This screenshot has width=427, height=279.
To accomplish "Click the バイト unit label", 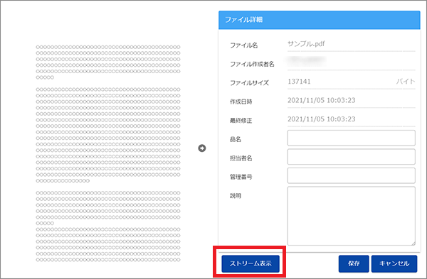I will pyautogui.click(x=406, y=82).
